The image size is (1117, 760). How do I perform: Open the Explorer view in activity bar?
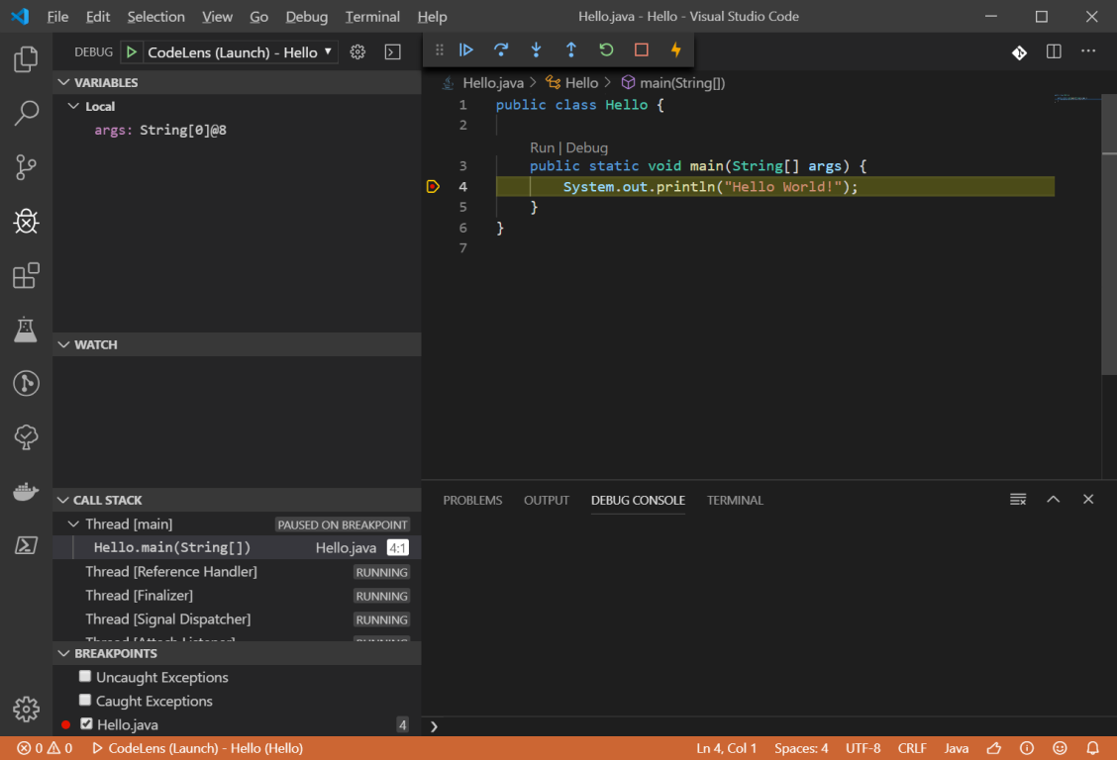coord(26,59)
